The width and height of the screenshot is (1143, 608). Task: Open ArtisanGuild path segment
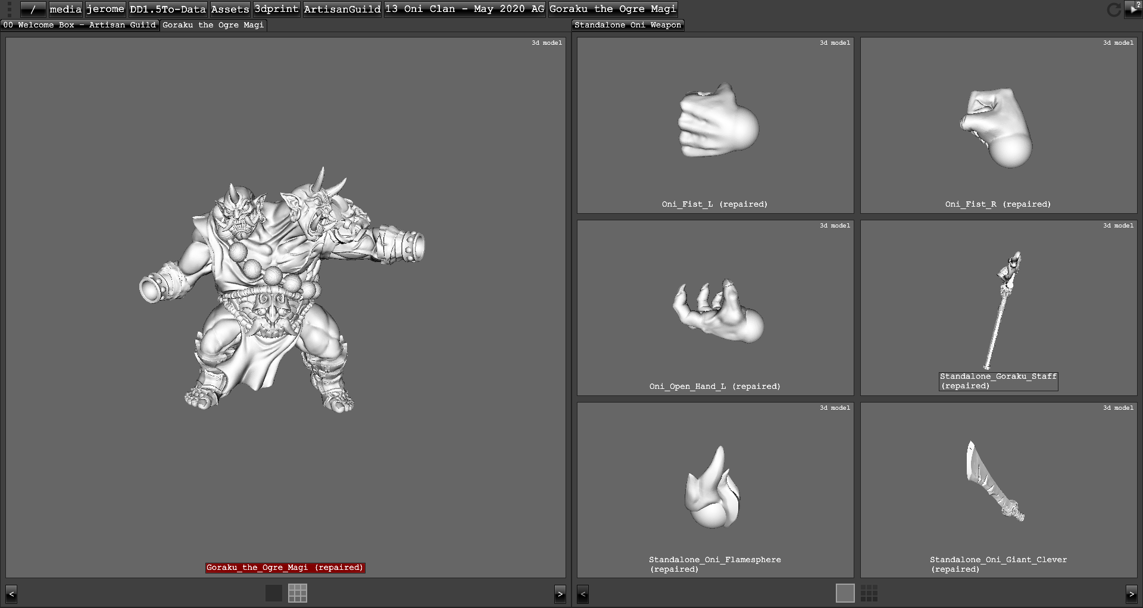point(342,9)
